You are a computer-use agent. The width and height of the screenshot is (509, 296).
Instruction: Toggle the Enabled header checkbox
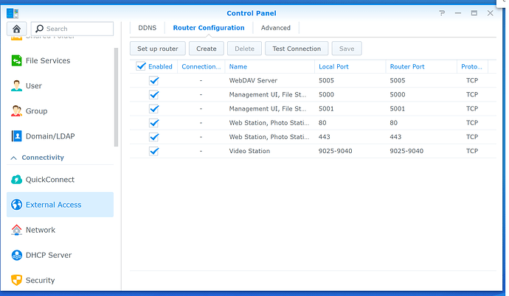(x=142, y=66)
